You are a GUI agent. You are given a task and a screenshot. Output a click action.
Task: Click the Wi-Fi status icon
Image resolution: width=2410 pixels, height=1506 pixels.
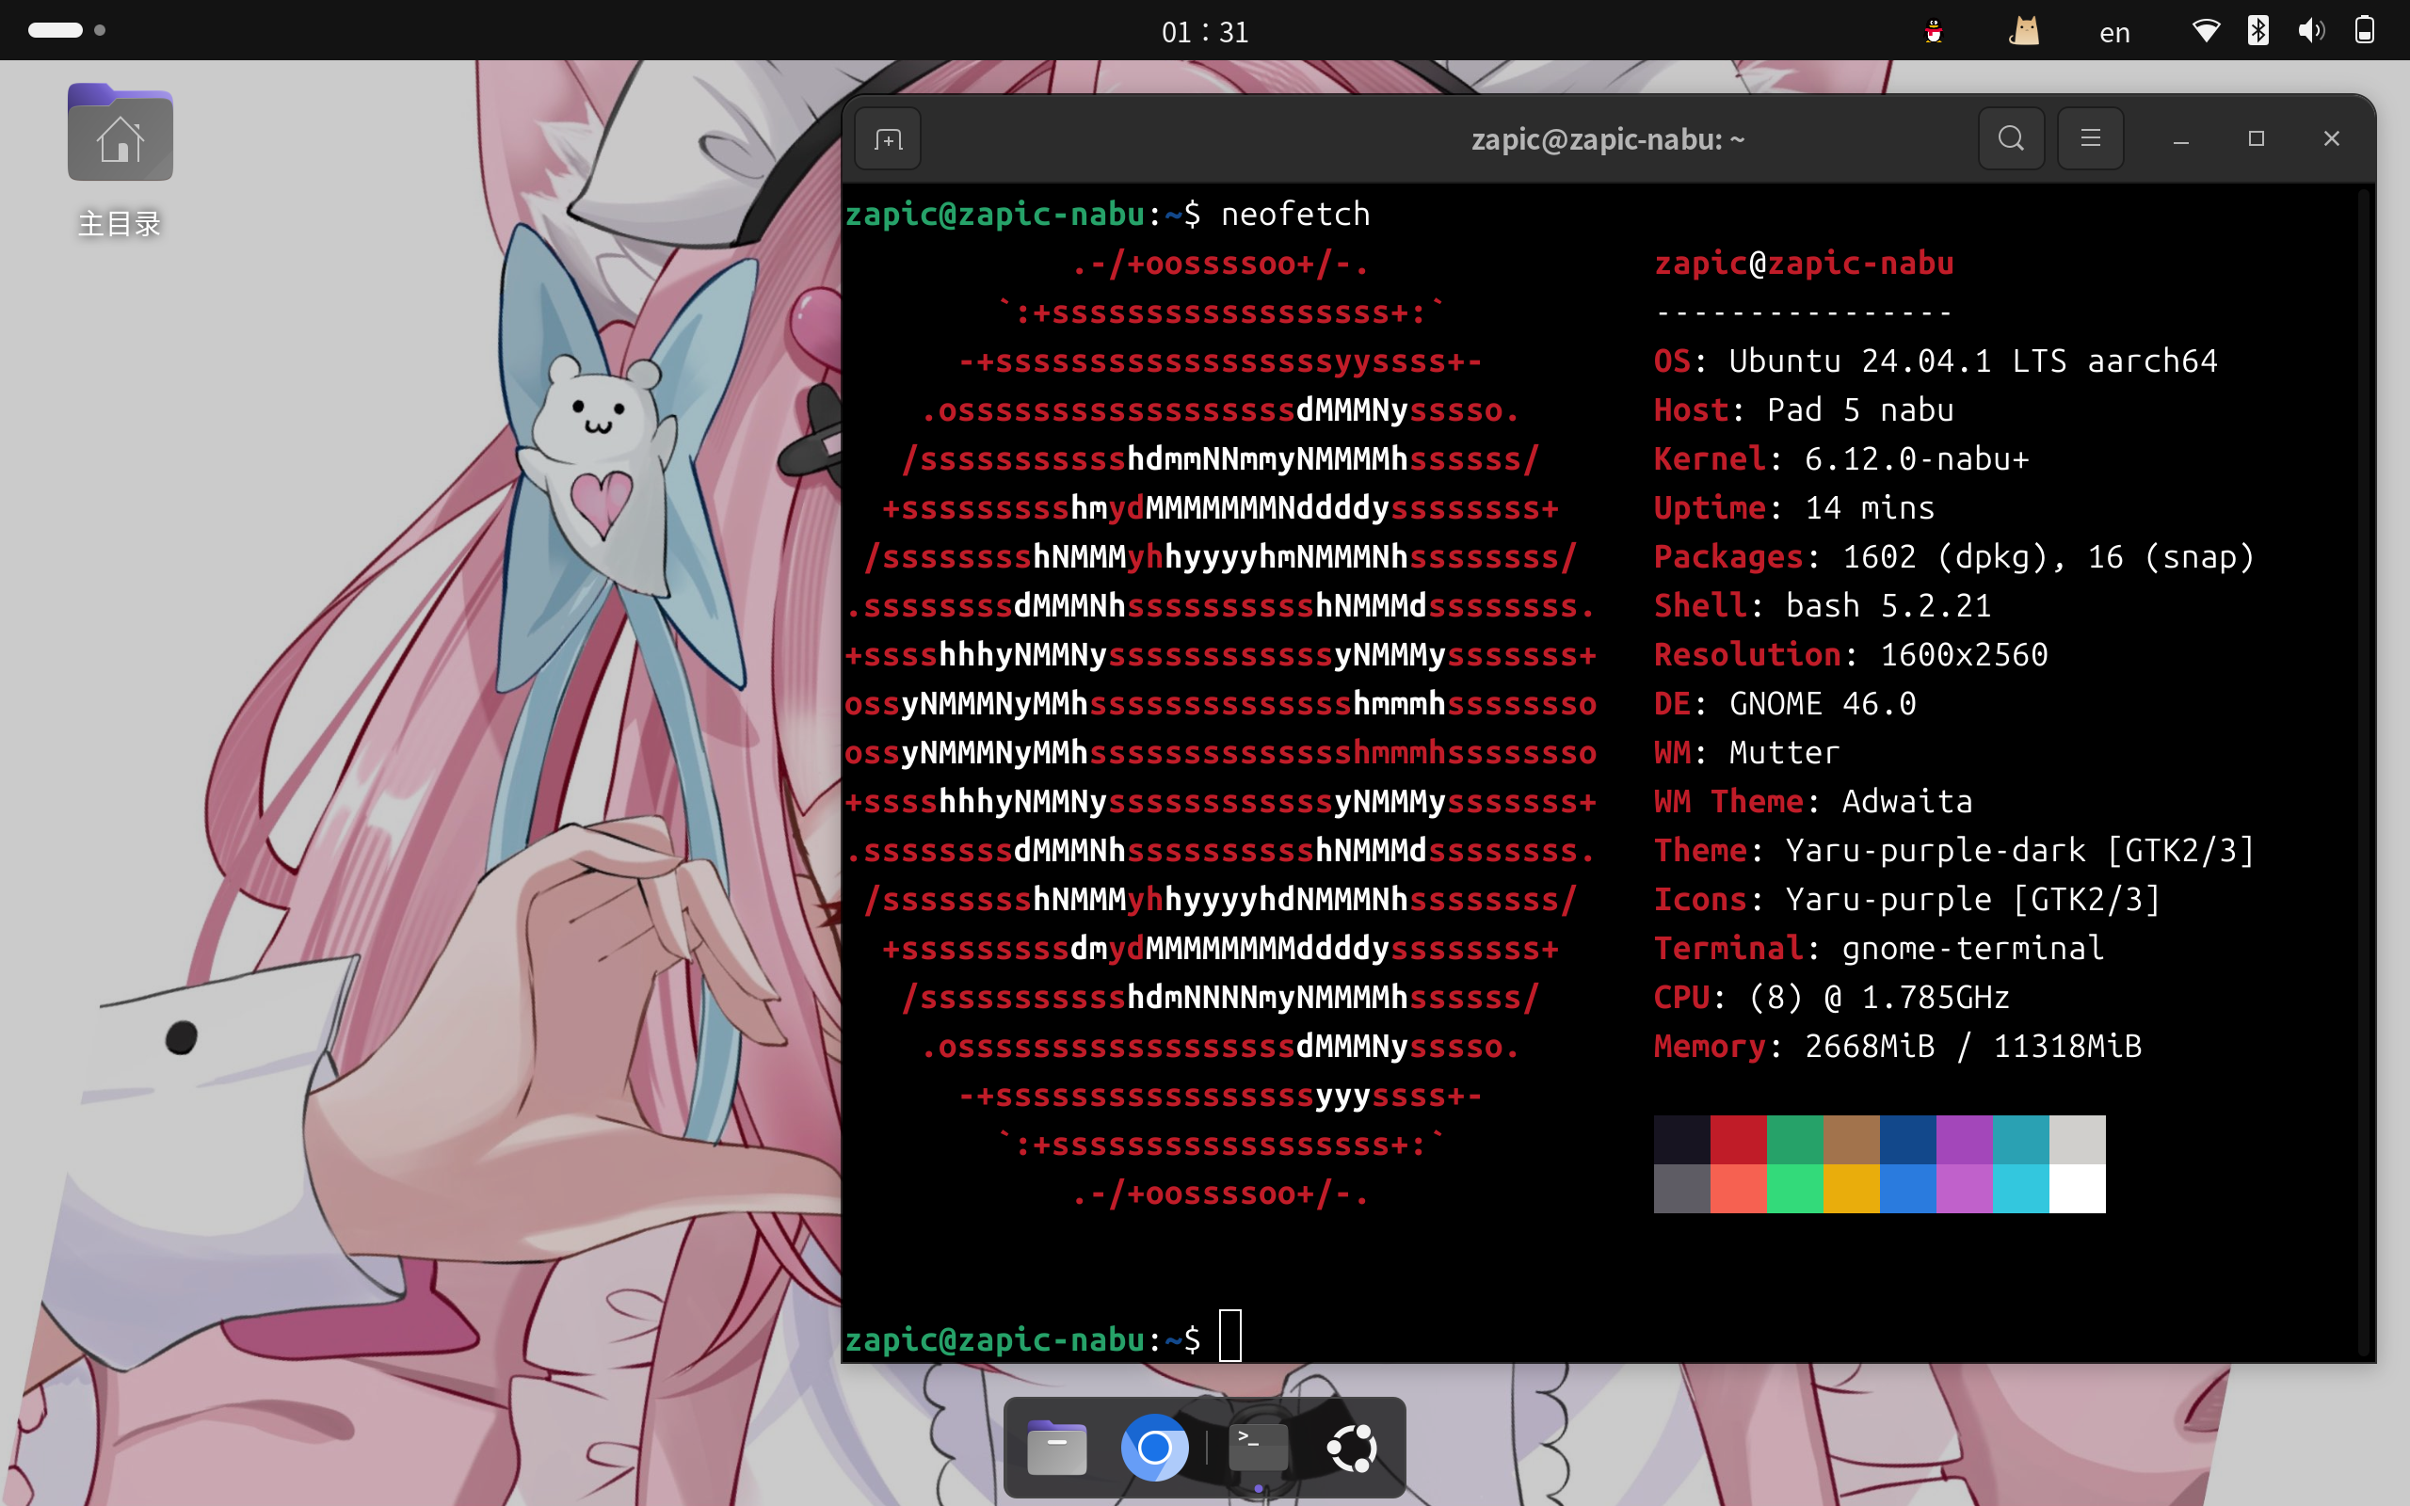coord(2206,31)
